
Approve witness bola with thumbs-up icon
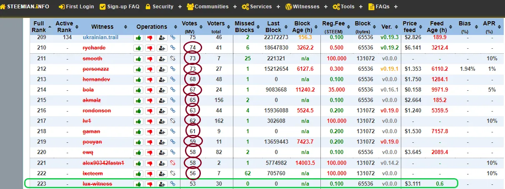tap(137, 90)
